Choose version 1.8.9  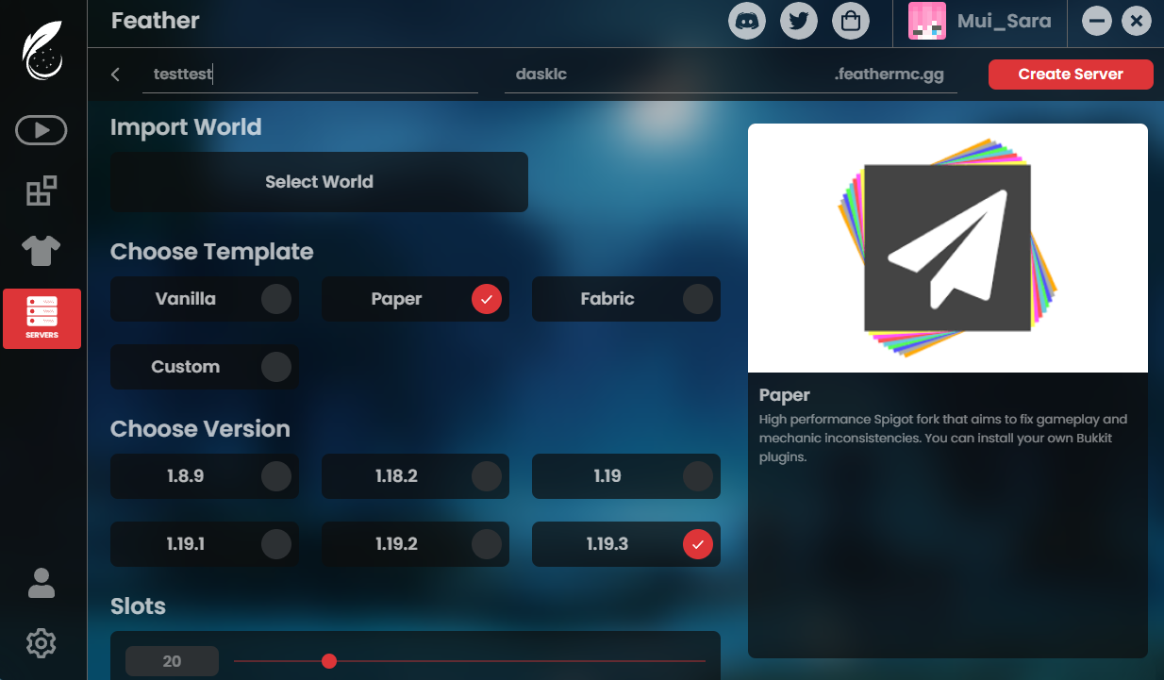205,476
